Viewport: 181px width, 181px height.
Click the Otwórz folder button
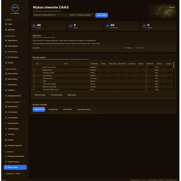67,109
